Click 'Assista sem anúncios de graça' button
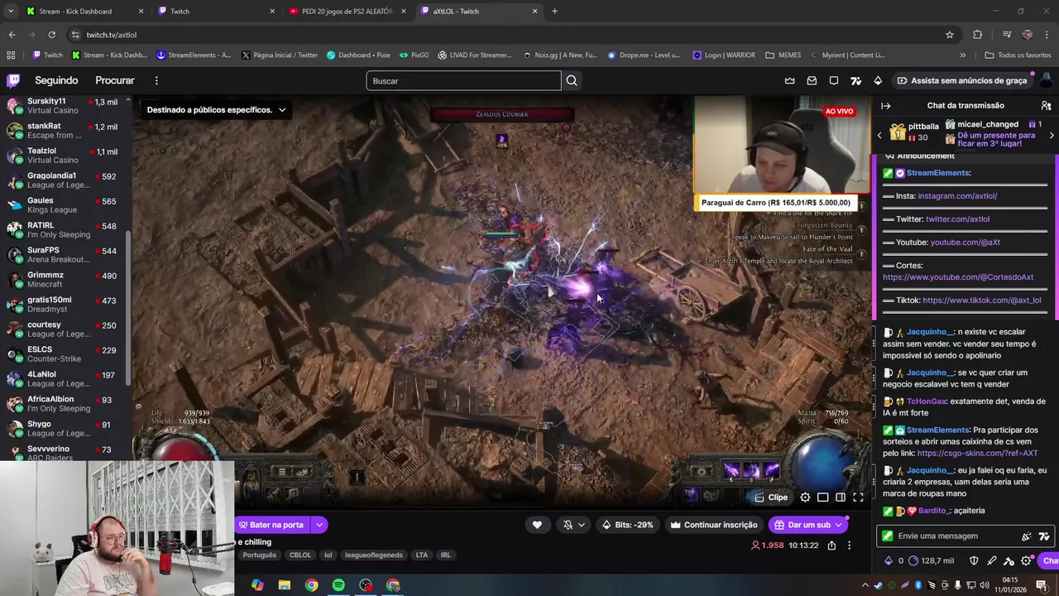Image resolution: width=1059 pixels, height=596 pixels. [961, 80]
